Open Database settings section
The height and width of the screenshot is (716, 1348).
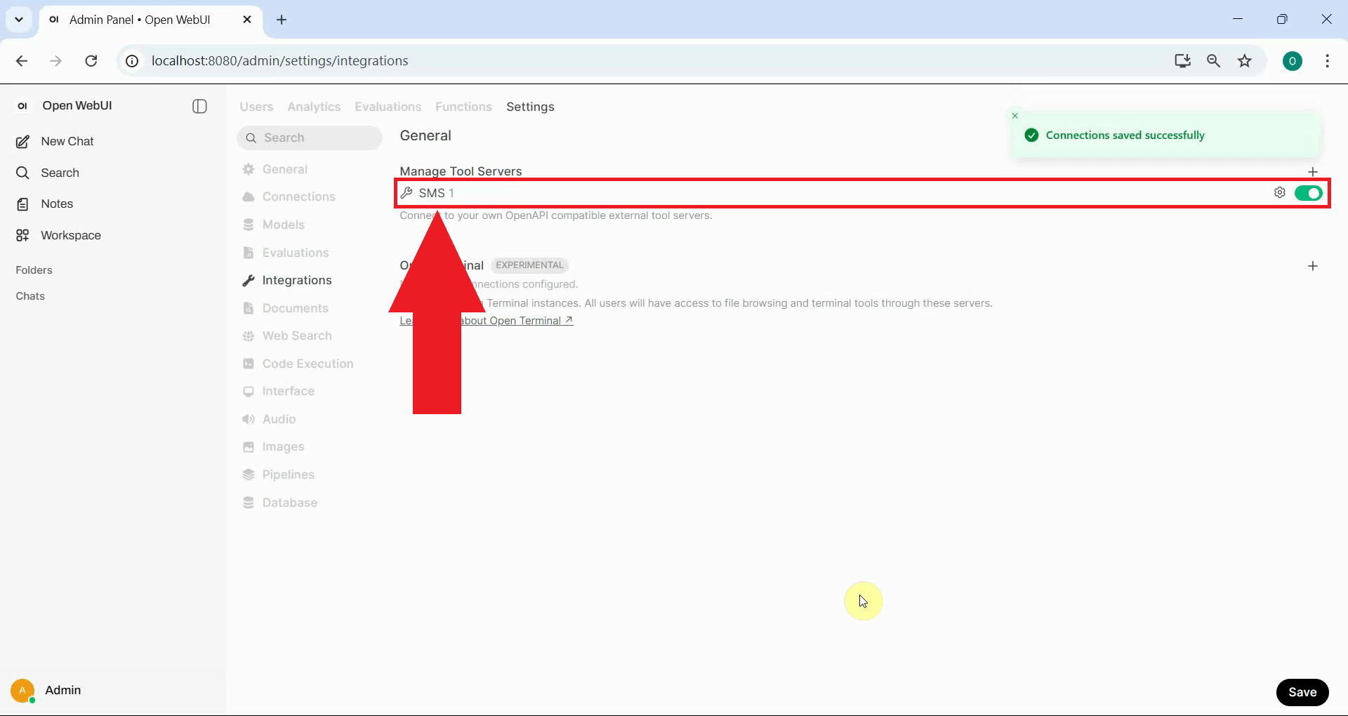coord(289,503)
